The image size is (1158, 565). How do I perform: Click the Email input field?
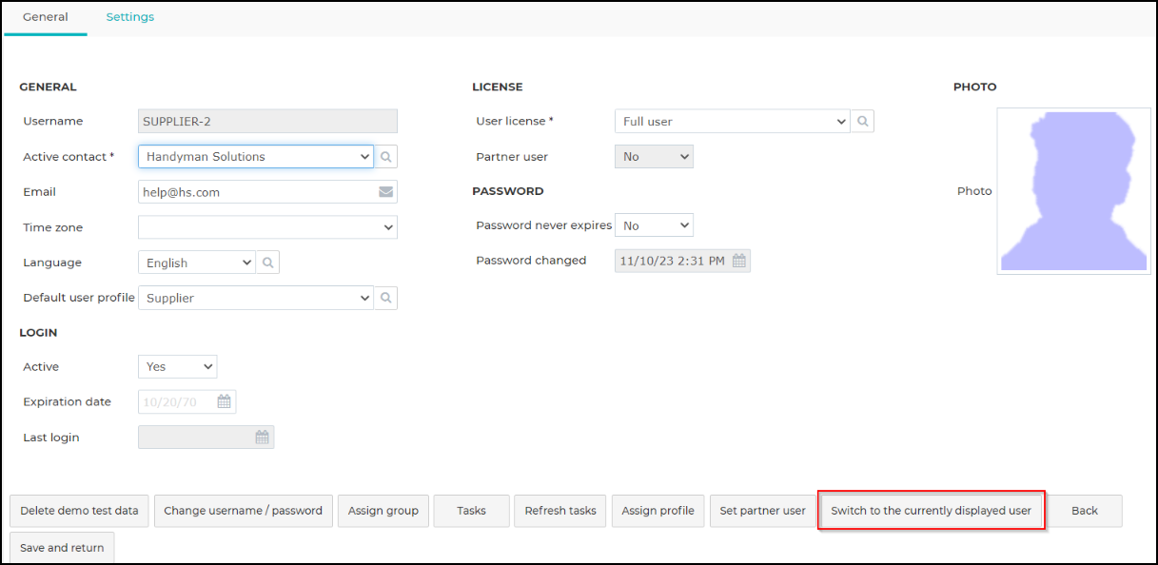[x=267, y=192]
